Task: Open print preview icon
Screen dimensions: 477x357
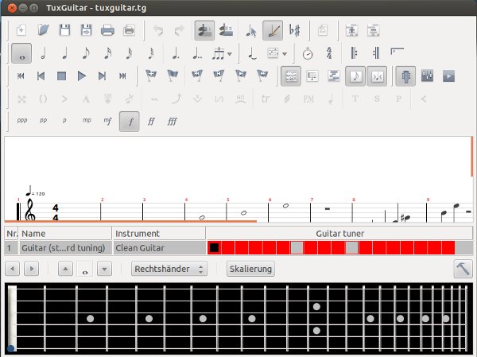Action: click(130, 30)
